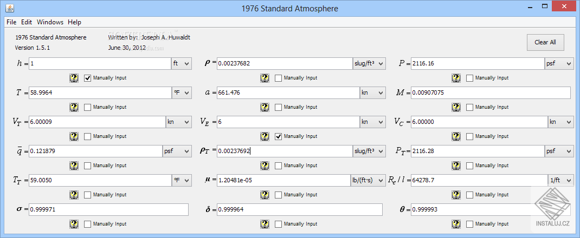Open help icon under density ratio σ field
580x238 pixels.
tap(74, 223)
